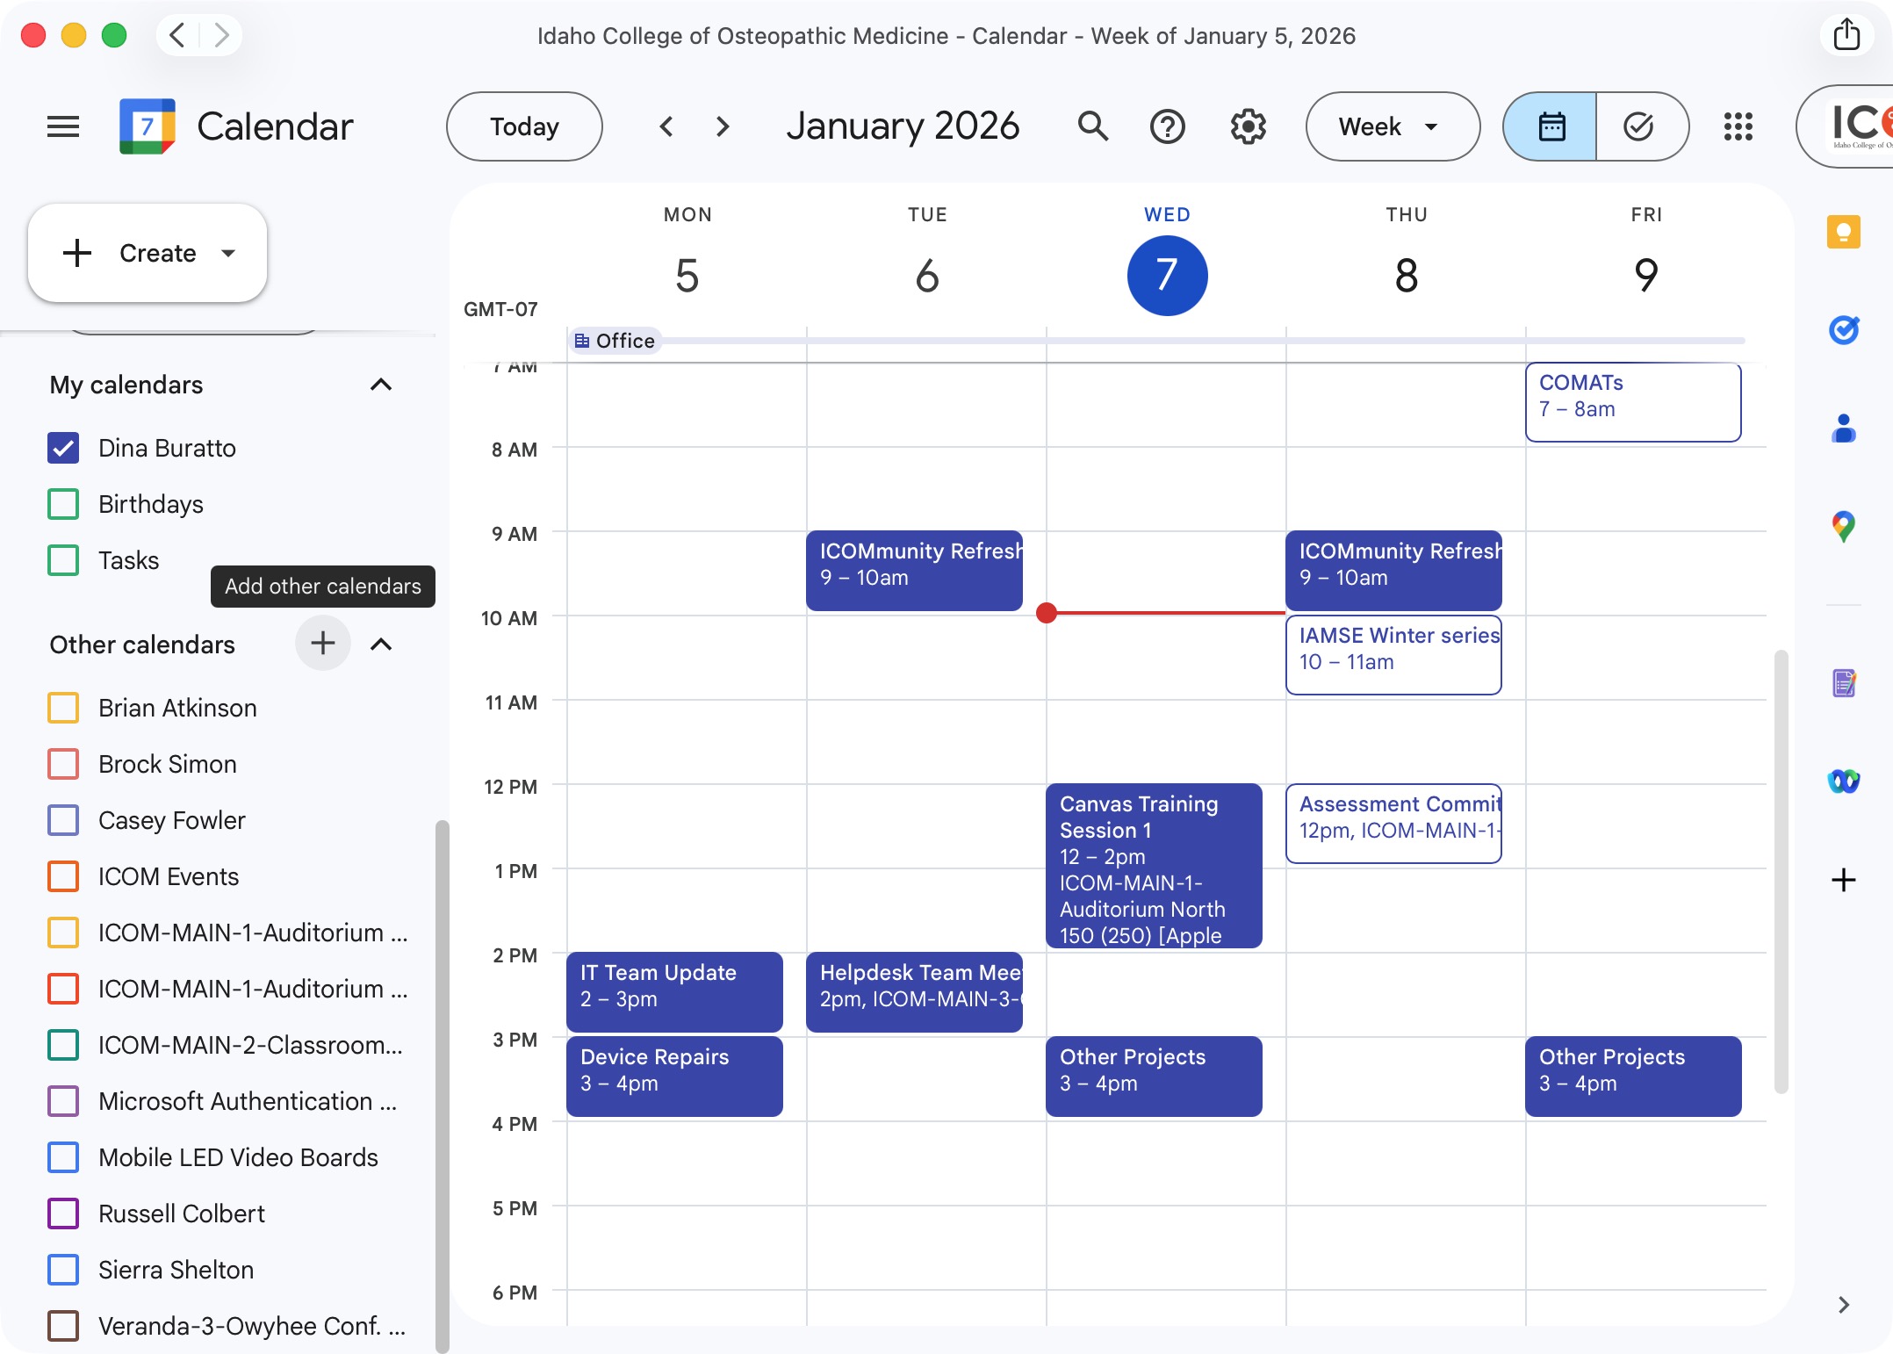Open the Google Contacts side panel
Screen dimensions: 1893x1354
(x=1845, y=429)
